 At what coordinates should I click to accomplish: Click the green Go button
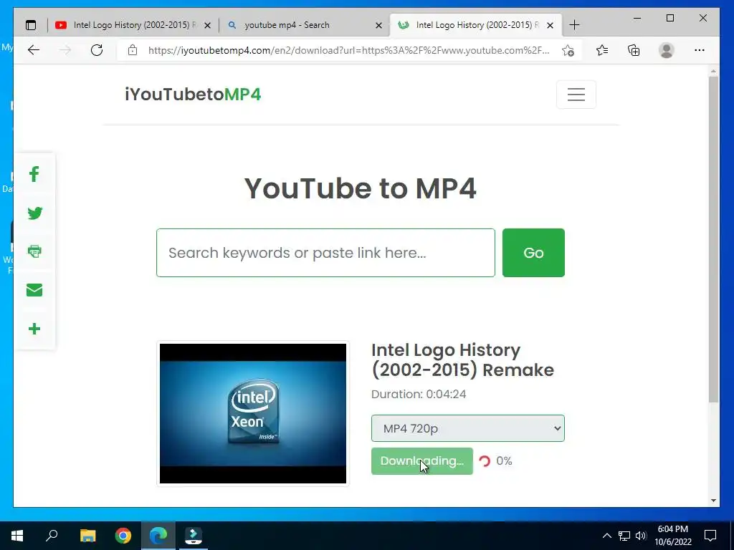pyautogui.click(x=533, y=253)
